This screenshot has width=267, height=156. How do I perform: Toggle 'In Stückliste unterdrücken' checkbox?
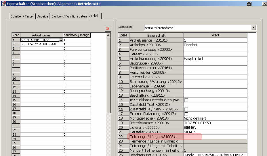[186, 100]
